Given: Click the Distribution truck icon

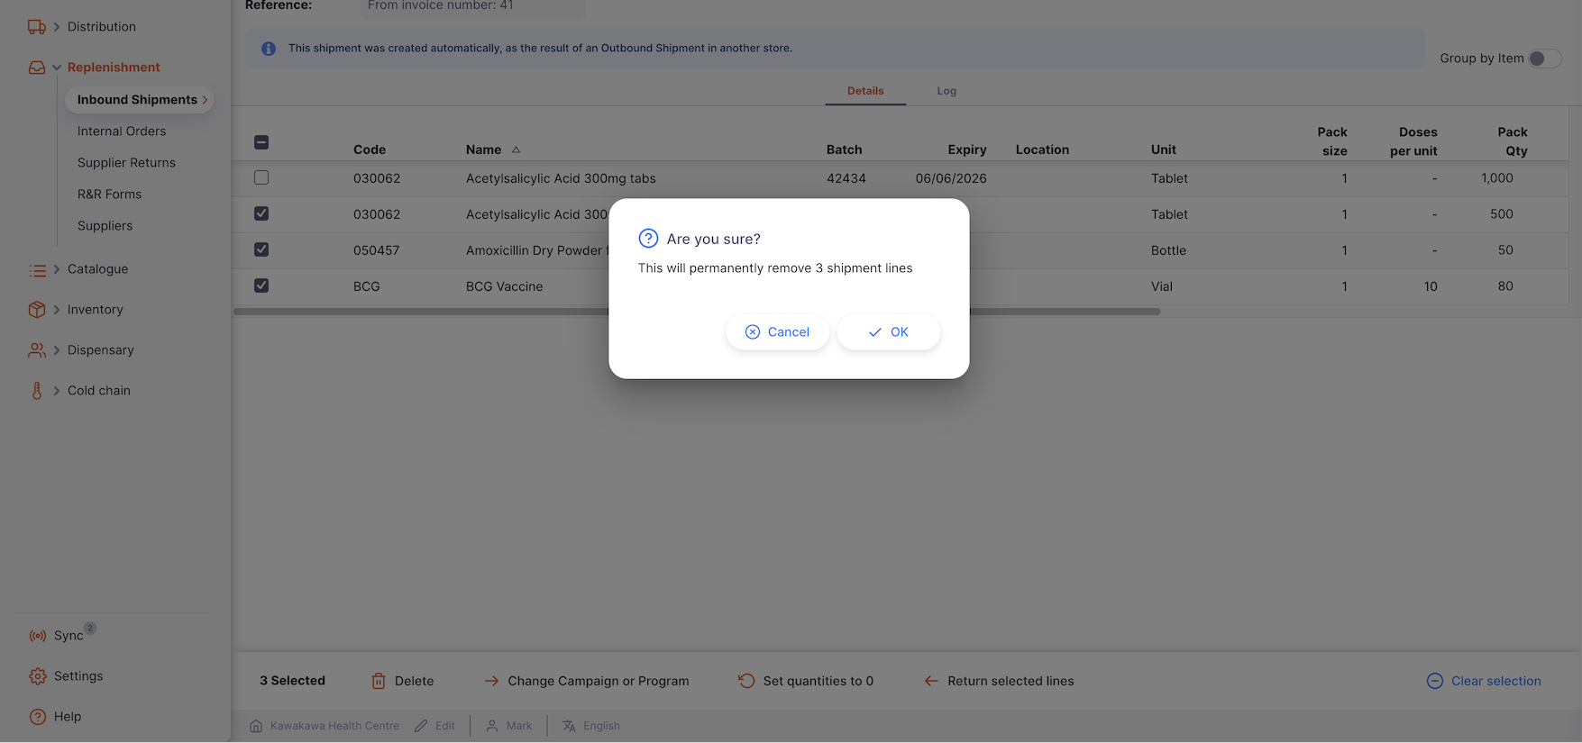Looking at the screenshot, I should tap(37, 27).
